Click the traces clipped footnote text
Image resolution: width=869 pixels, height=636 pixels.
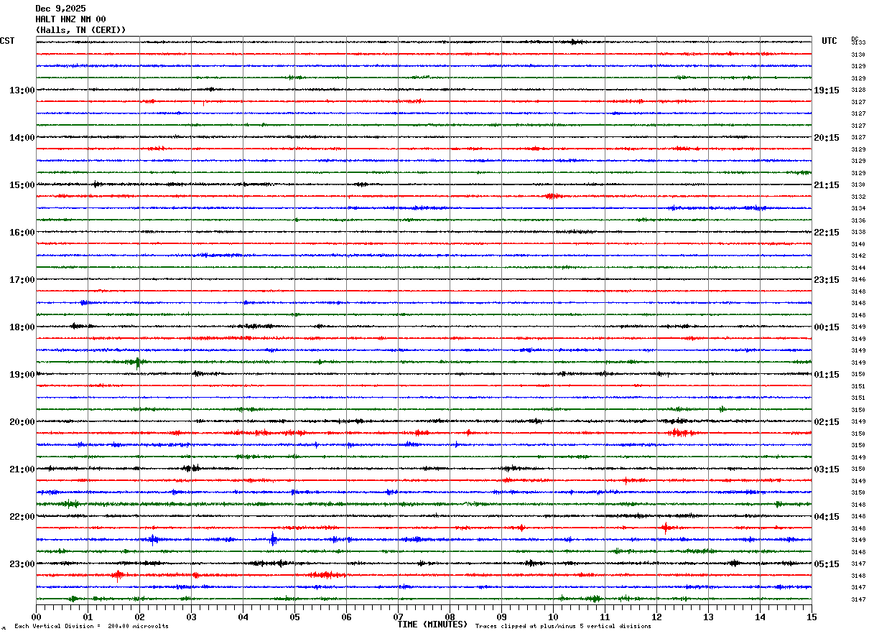tap(563, 627)
